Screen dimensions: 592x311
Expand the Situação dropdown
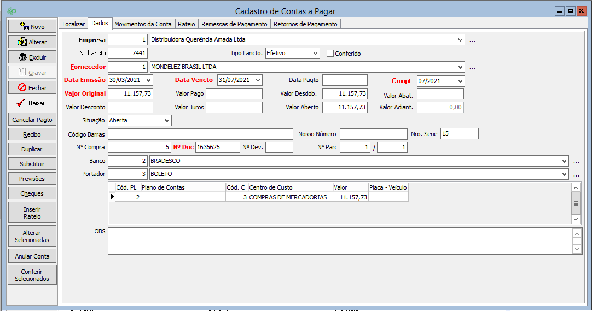click(x=166, y=120)
